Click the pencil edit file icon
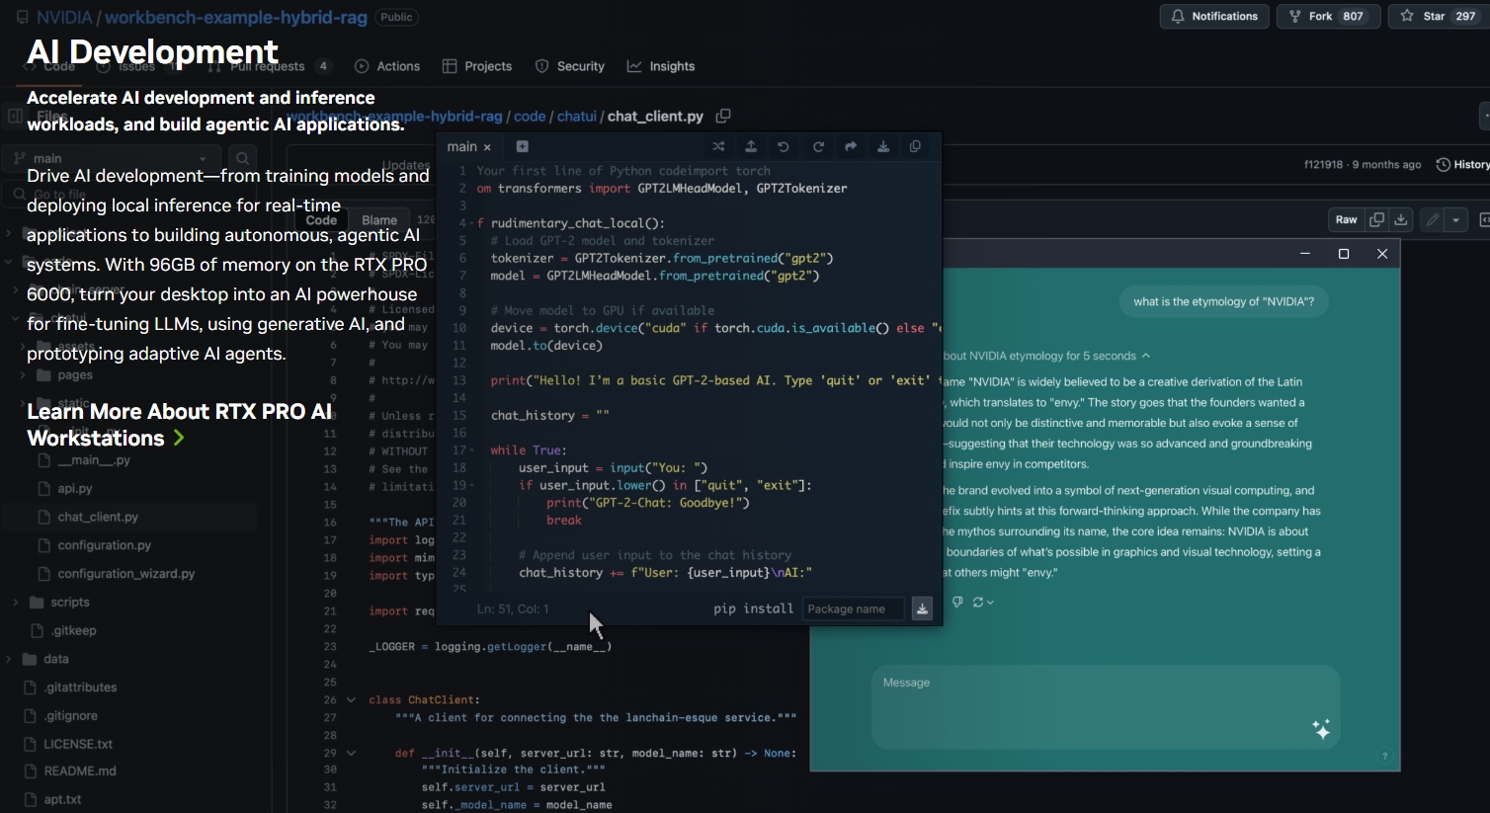 pos(1433,219)
